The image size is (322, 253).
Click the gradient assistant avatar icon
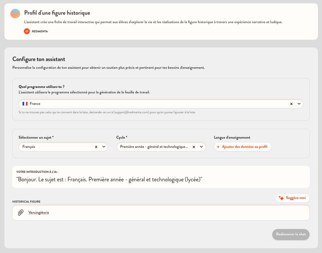click(15, 14)
